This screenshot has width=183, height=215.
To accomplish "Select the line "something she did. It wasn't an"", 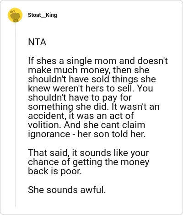I will [x=94, y=107].
